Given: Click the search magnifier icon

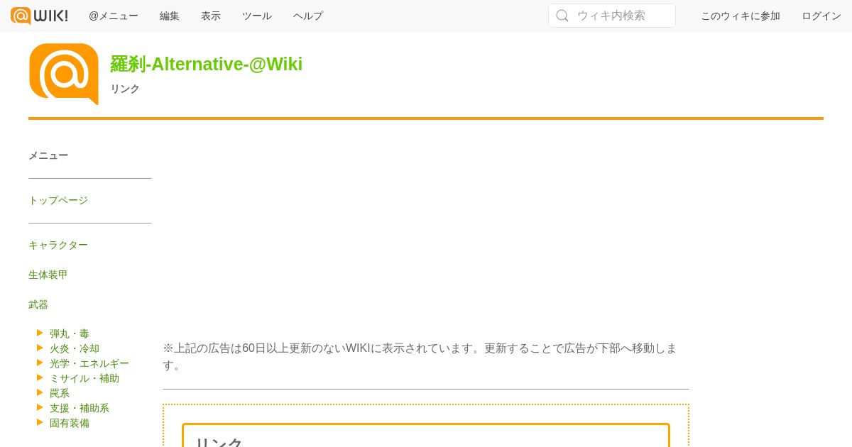Looking at the screenshot, I should tap(562, 16).
